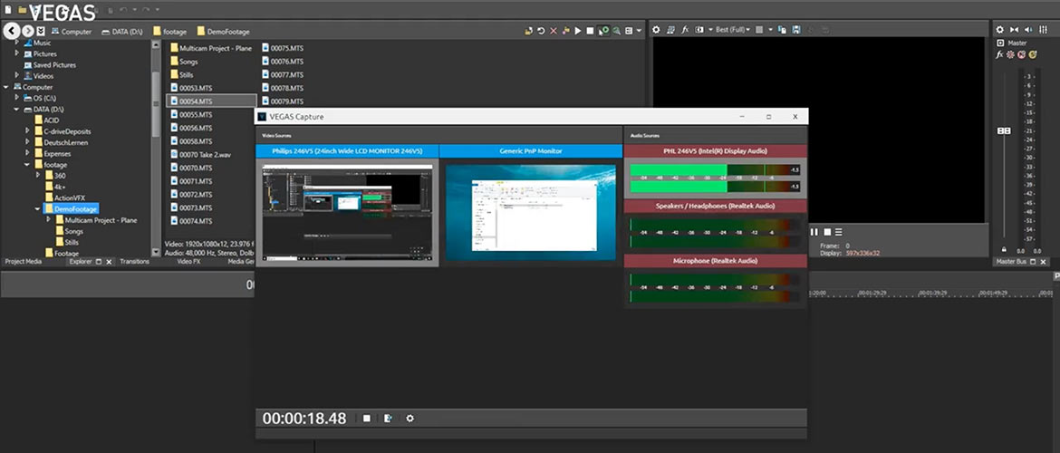Float the Explorer panel window icon
The height and width of the screenshot is (453, 1060).
coord(98,262)
